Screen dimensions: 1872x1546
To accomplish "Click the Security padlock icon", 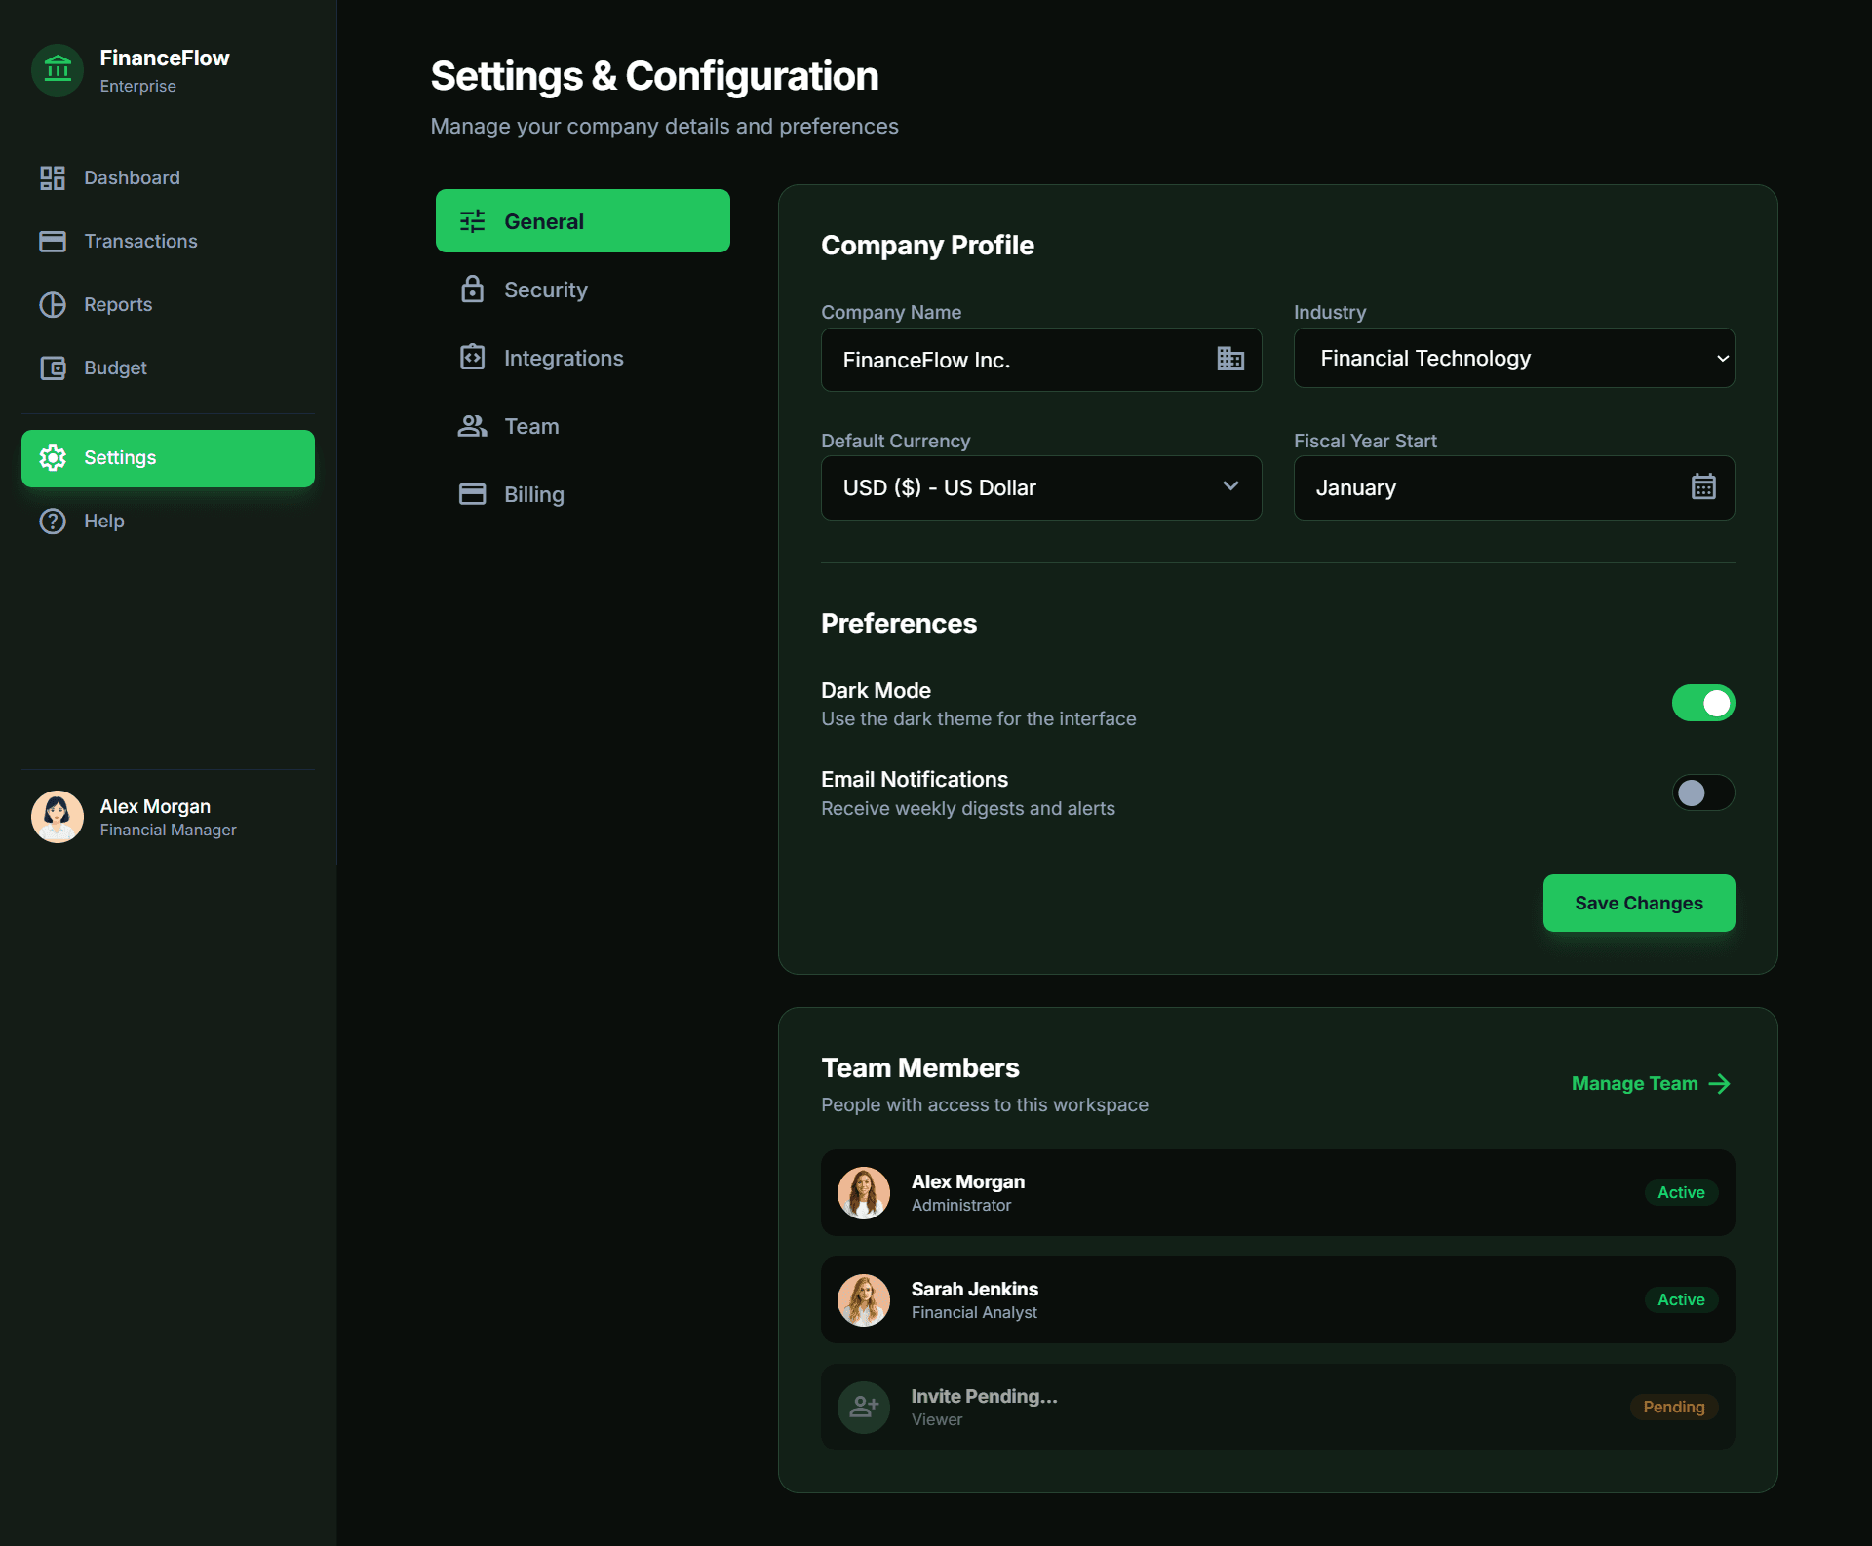I will pyautogui.click(x=472, y=290).
